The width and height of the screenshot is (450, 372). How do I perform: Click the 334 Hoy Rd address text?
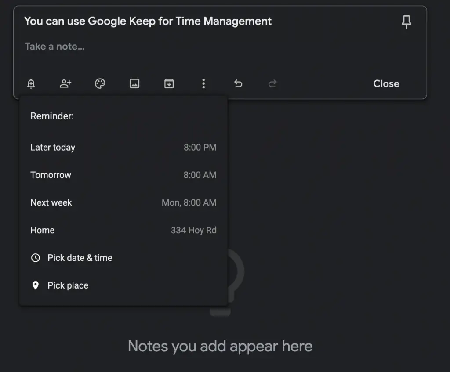point(194,230)
